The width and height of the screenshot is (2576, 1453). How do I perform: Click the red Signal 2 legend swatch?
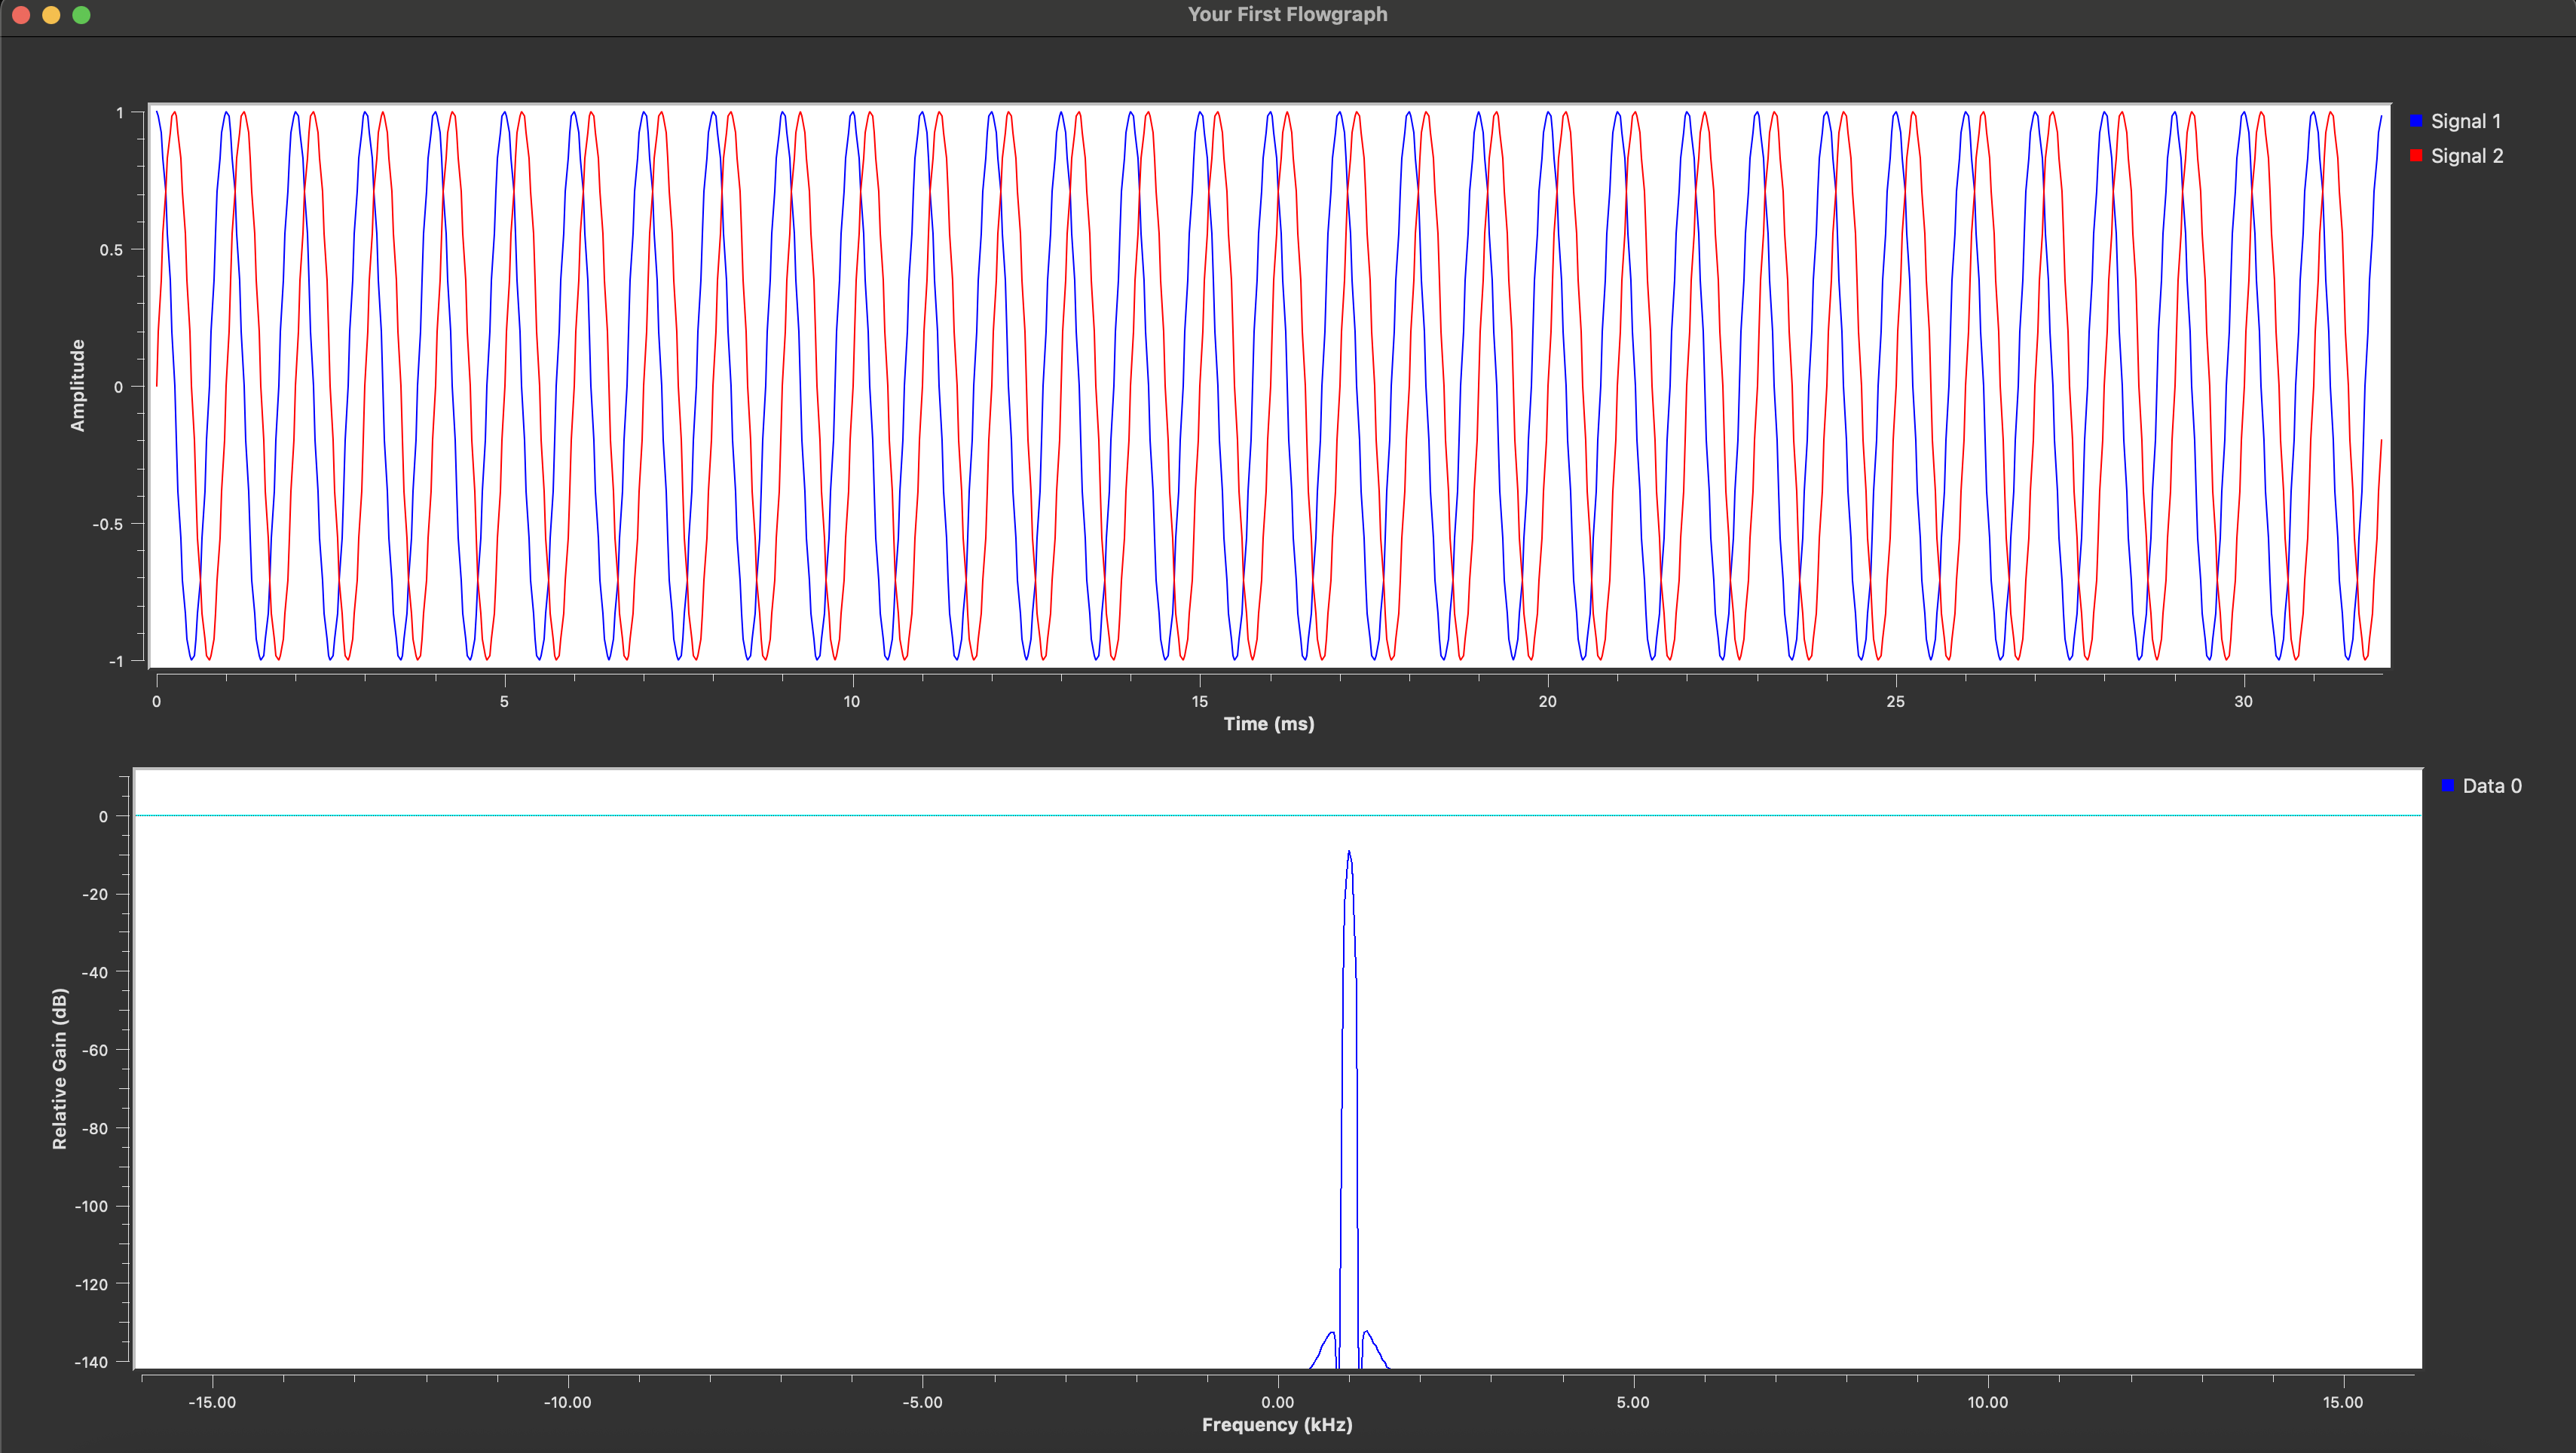click(2416, 156)
